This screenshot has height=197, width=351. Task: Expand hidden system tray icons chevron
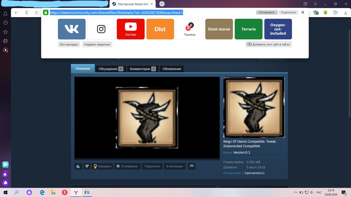pyautogui.click(x=296, y=192)
